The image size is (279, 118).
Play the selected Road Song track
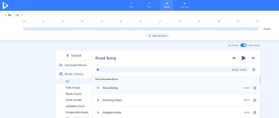click(x=244, y=58)
